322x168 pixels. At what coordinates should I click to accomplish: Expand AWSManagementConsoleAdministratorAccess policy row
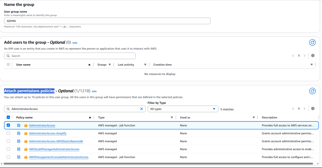19,157
